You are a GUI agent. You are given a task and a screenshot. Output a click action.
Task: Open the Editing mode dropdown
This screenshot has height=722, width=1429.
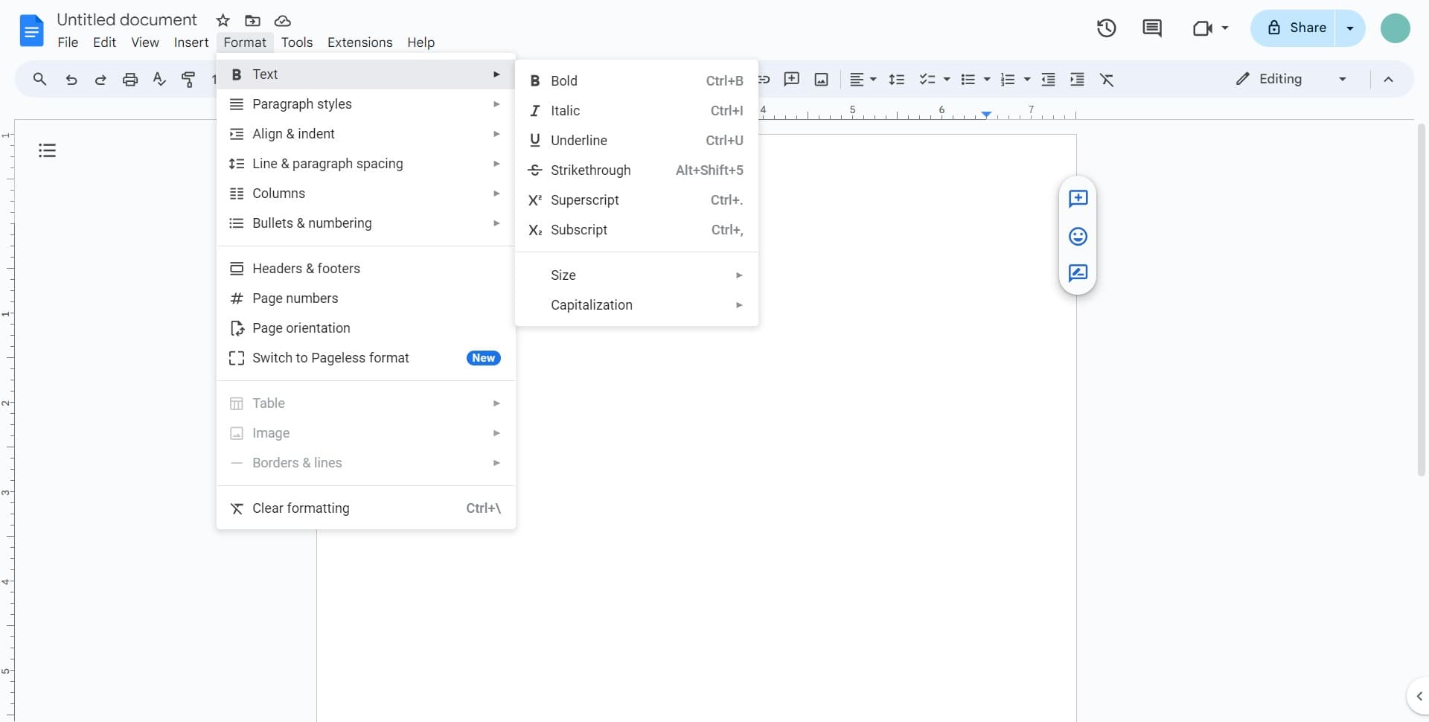pyautogui.click(x=1291, y=80)
